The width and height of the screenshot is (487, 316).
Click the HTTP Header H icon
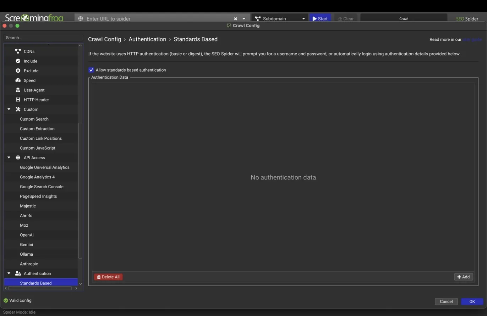point(18,100)
